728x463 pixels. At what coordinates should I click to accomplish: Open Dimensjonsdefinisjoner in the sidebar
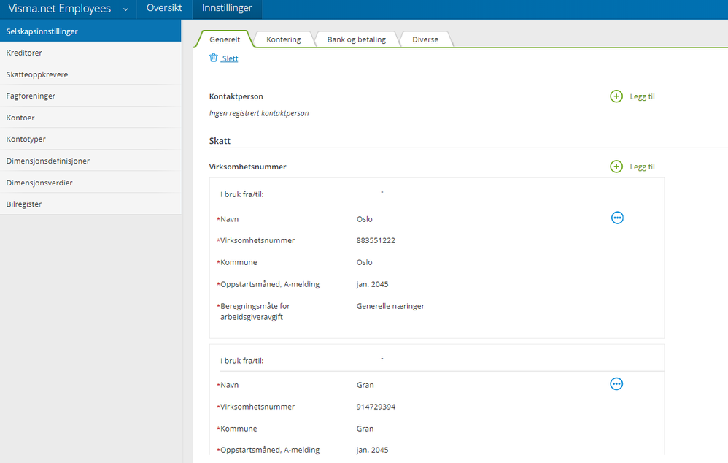[x=48, y=161]
